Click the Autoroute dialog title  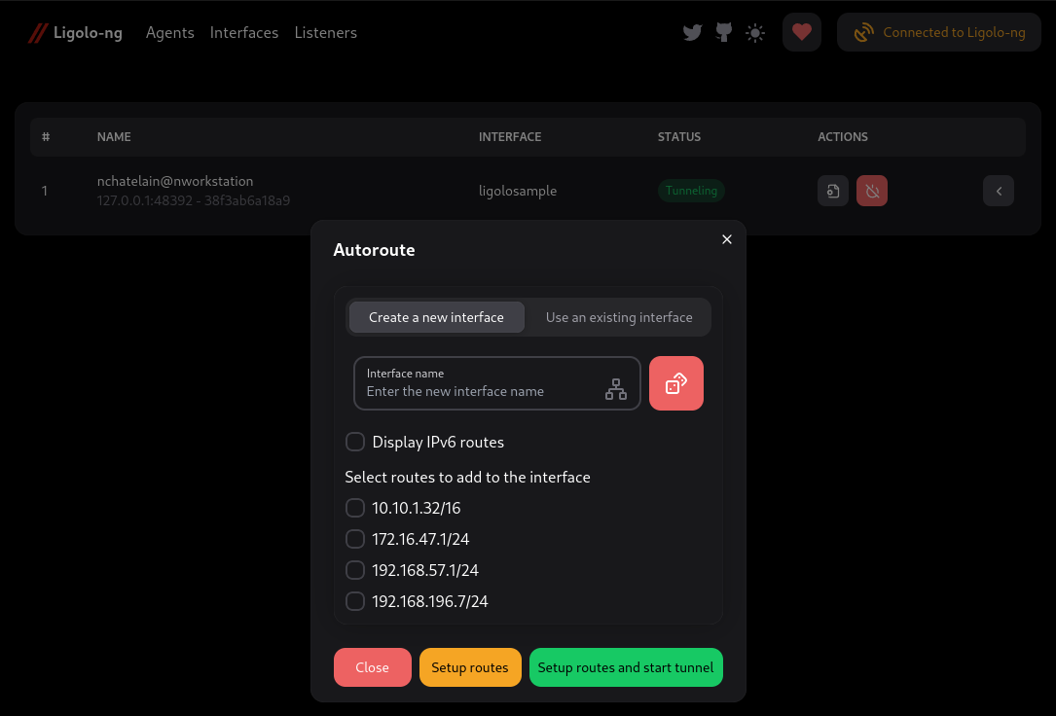point(374,250)
